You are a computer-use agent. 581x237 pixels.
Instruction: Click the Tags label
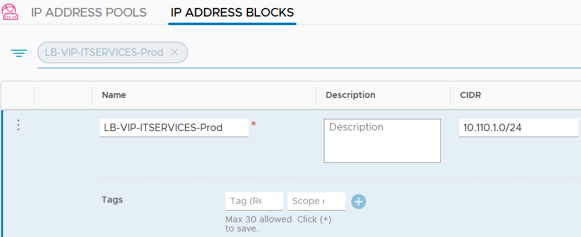(x=112, y=200)
